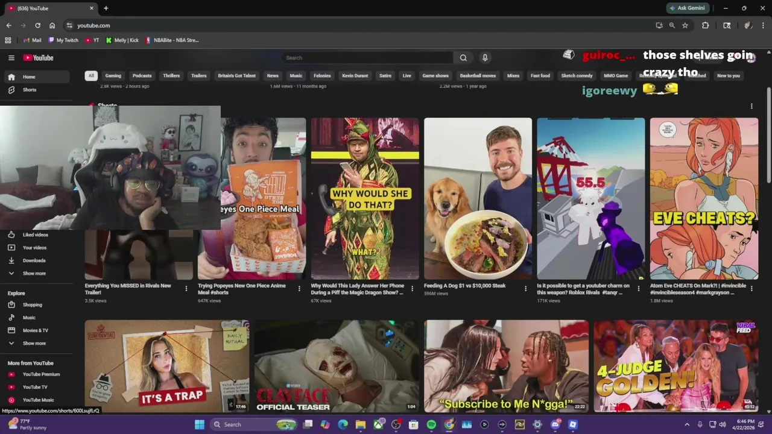This screenshot has width=772, height=434.
Task: Show hidden system tray icons
Action: pos(687,424)
